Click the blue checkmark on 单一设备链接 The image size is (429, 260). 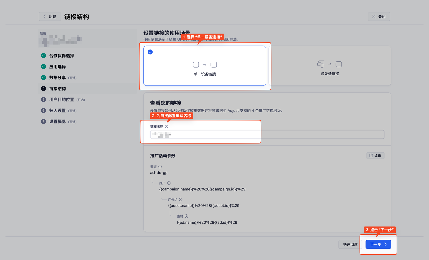tap(150, 52)
